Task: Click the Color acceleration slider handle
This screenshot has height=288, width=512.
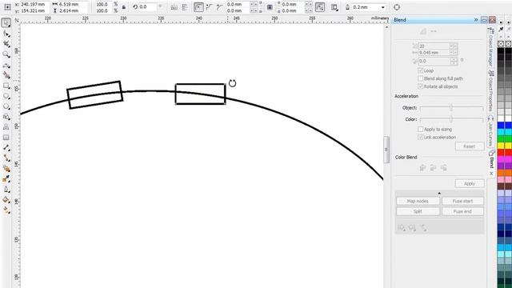Action: click(x=451, y=119)
